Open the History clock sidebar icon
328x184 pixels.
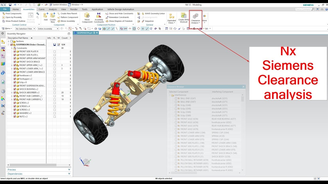3,91
